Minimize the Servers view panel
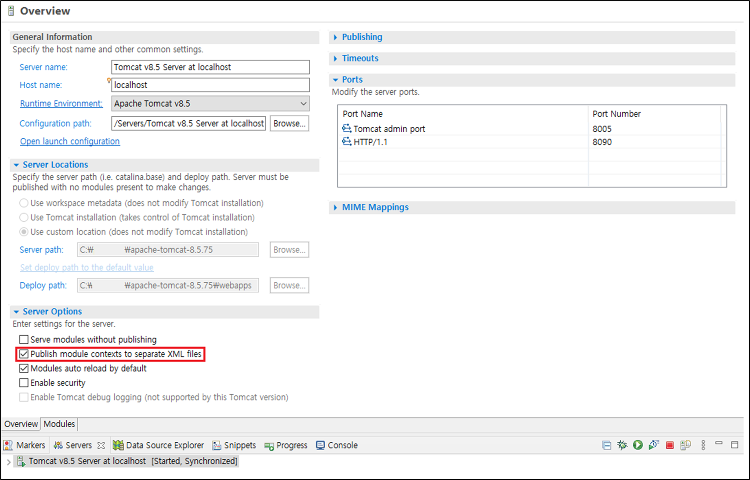The height and width of the screenshot is (480, 750). pos(719,444)
